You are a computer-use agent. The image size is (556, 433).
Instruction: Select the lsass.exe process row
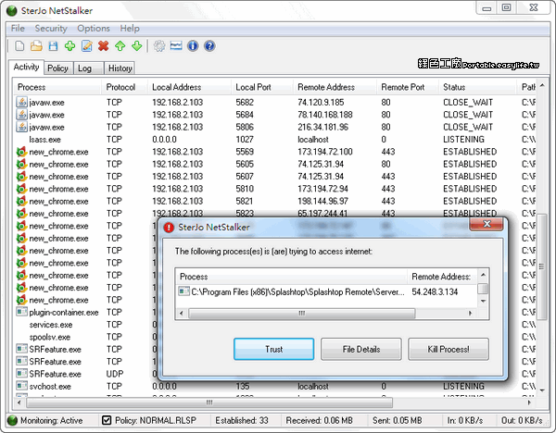coord(275,140)
